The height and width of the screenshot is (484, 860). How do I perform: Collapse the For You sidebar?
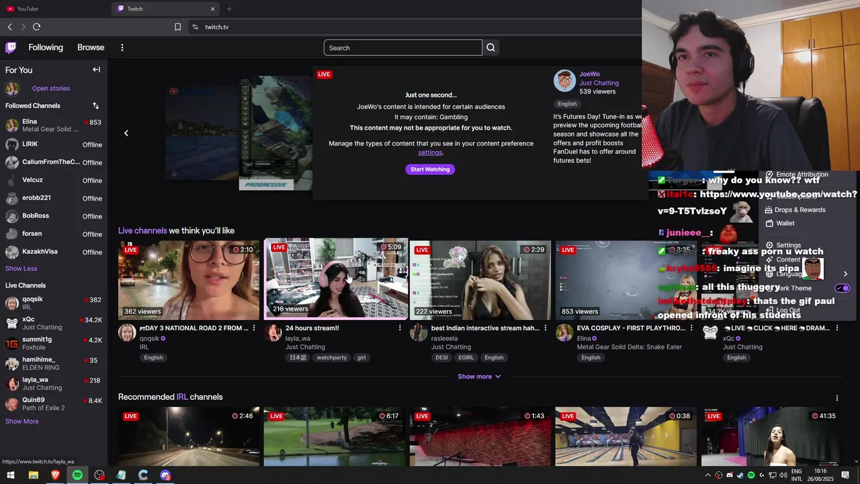point(96,69)
